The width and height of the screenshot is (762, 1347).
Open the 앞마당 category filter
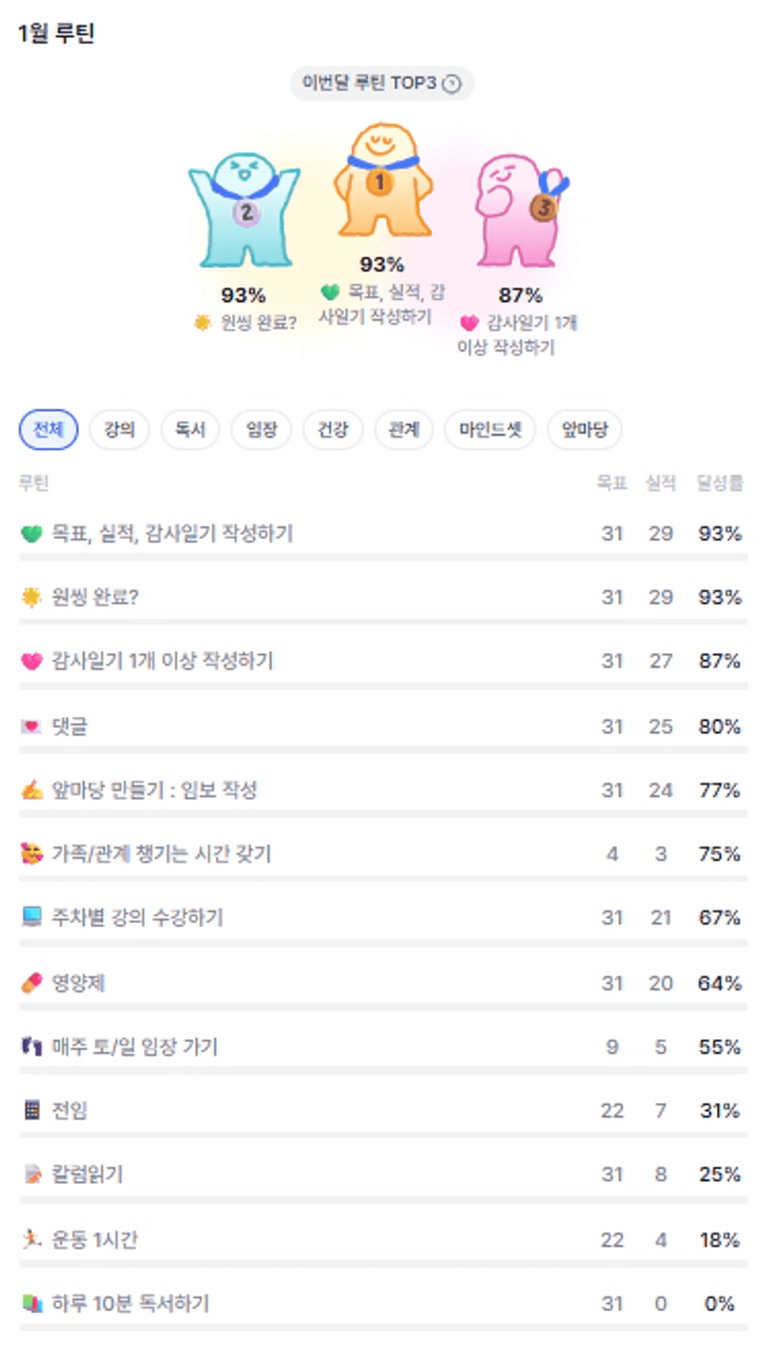click(x=584, y=429)
